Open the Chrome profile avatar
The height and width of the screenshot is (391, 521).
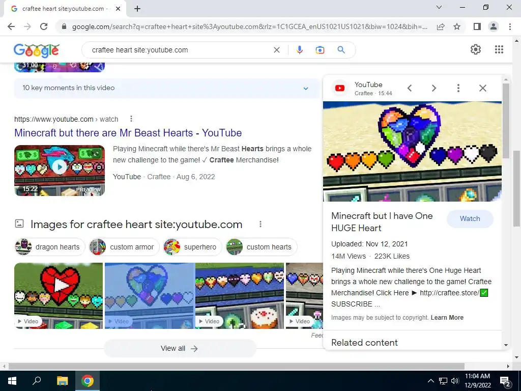(x=494, y=26)
